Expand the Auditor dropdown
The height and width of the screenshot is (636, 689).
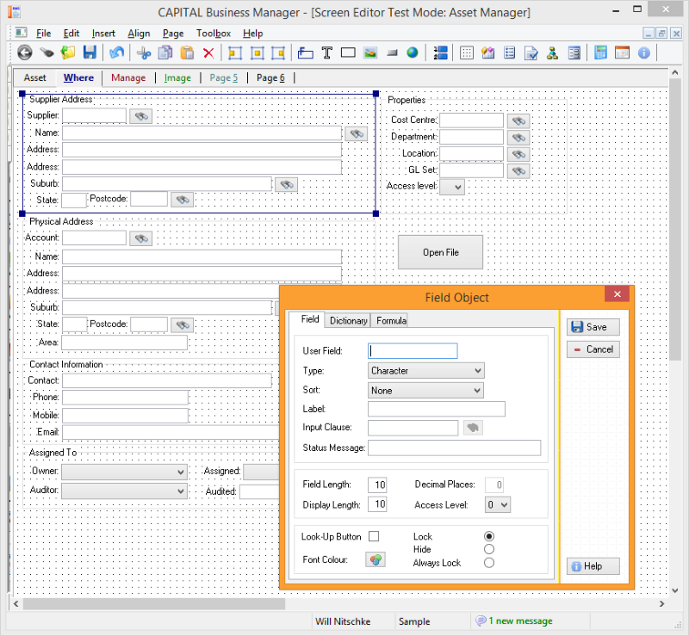124,491
